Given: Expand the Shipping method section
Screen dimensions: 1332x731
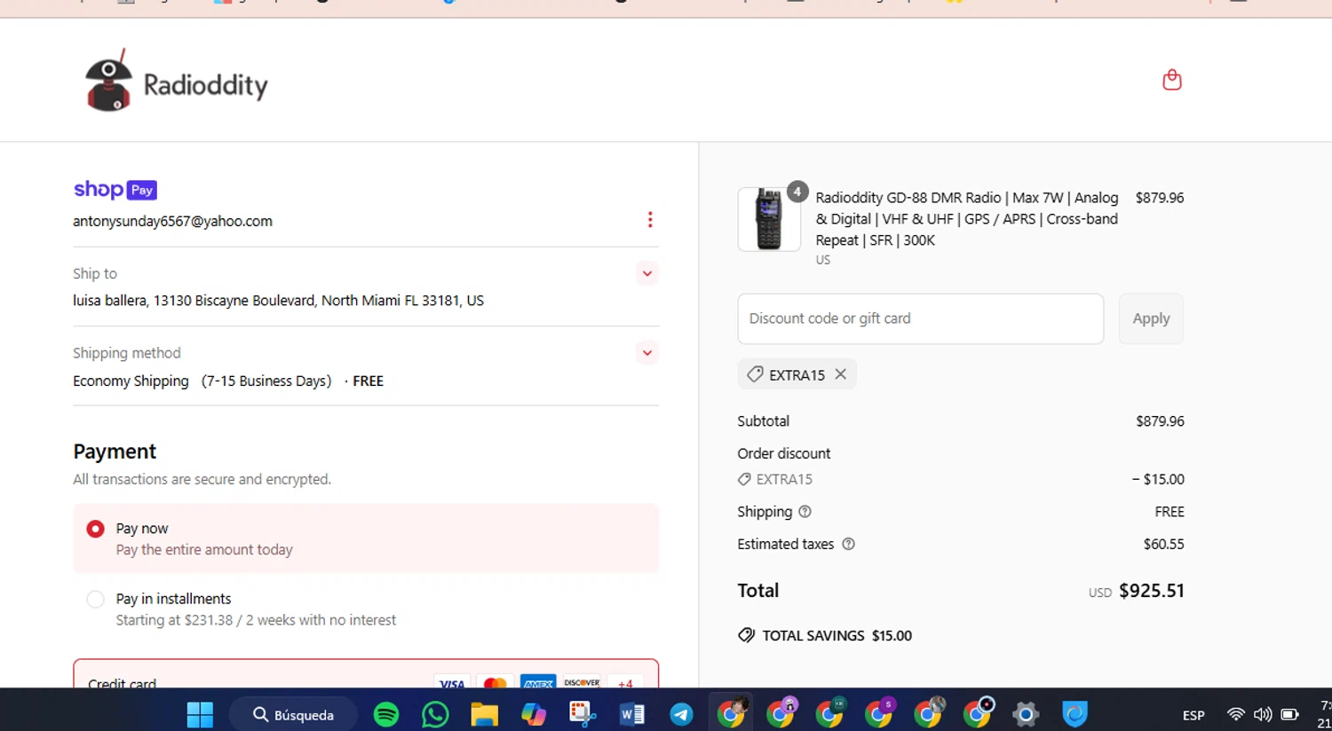Looking at the screenshot, I should (647, 353).
